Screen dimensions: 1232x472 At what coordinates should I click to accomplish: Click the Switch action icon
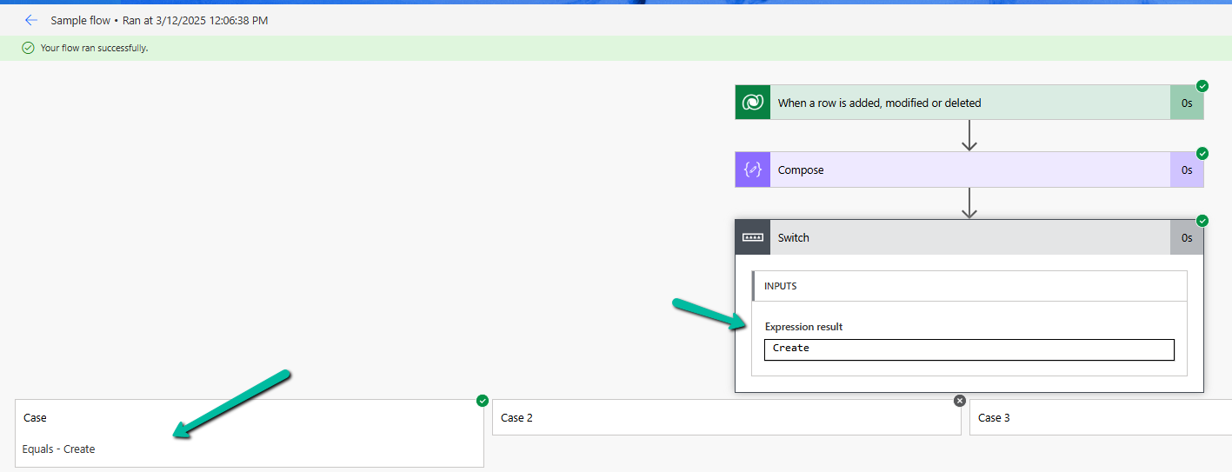[752, 237]
